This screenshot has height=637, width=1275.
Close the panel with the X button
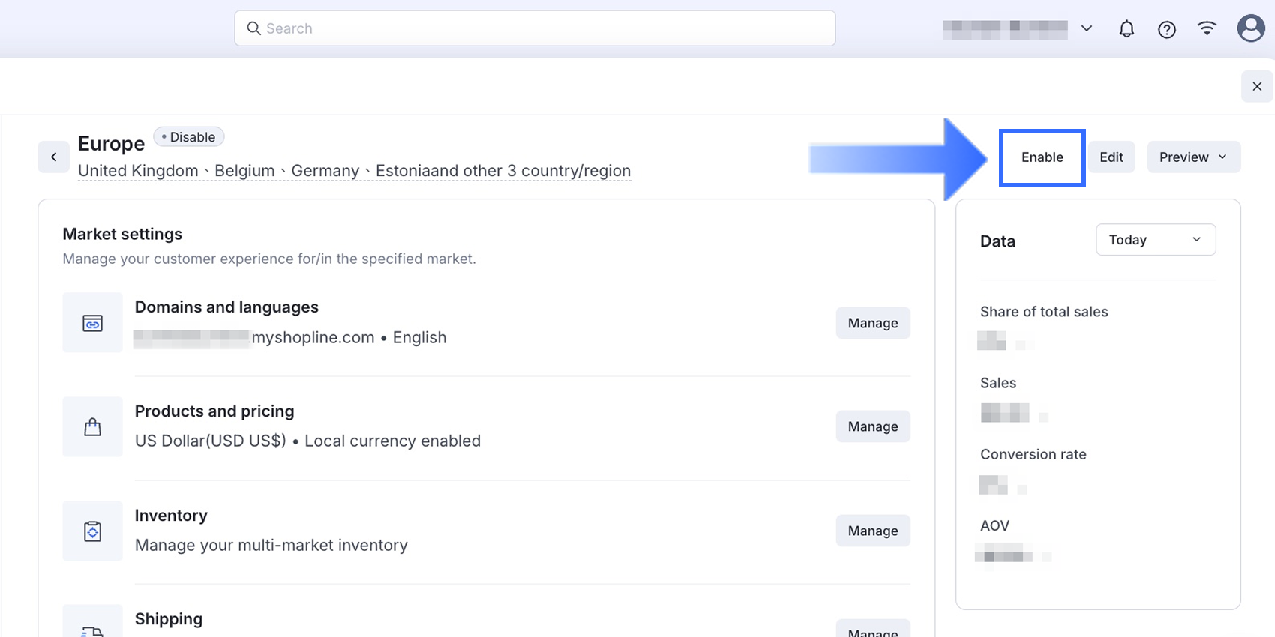(1257, 87)
